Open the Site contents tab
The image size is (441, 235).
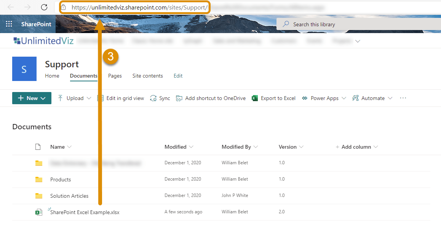tap(147, 76)
